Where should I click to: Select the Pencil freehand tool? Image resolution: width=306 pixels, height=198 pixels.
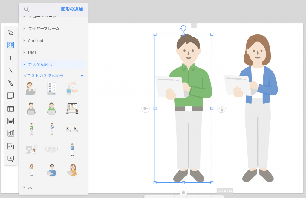[x=11, y=83]
